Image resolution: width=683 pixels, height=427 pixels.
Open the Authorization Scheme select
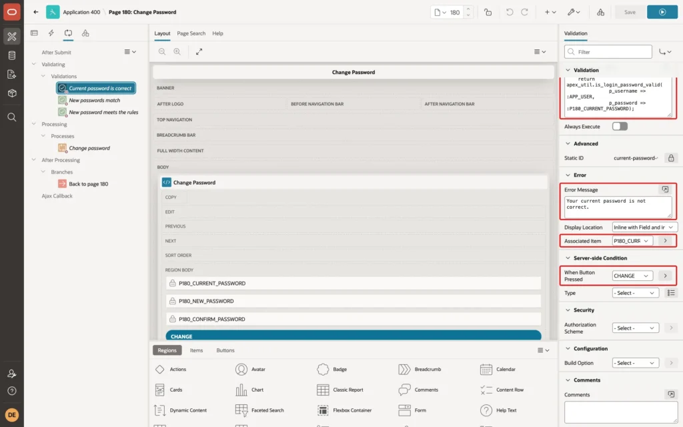click(x=635, y=328)
